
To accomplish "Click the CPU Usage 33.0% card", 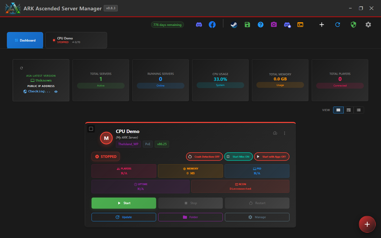I will (220, 80).
